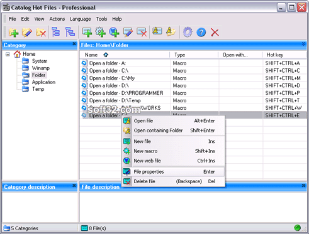Choose Open file in context menu
Image resolution: width=309 pixels, height=234 pixels.
pos(173,120)
